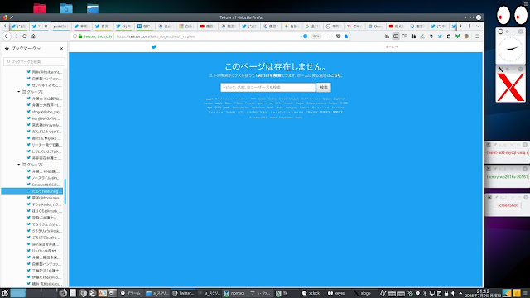
Task: Choose Deutsch in the language list
Action: [294, 99]
